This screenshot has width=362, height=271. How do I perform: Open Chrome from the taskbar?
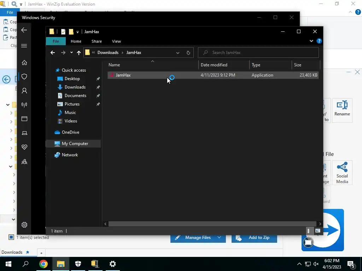click(x=43, y=264)
